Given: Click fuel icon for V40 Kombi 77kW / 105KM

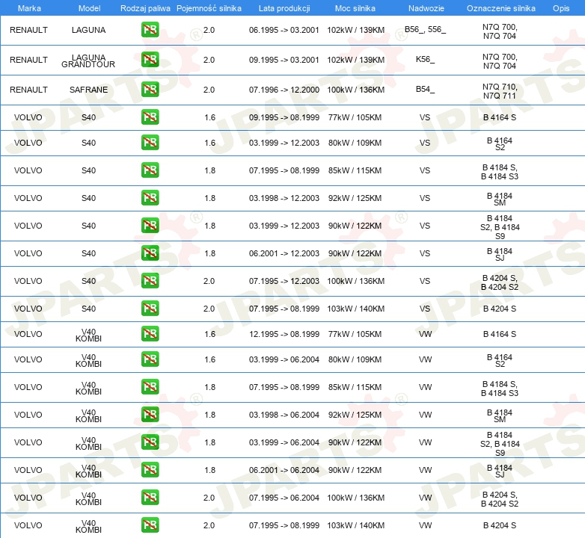Looking at the screenshot, I should tap(150, 334).
